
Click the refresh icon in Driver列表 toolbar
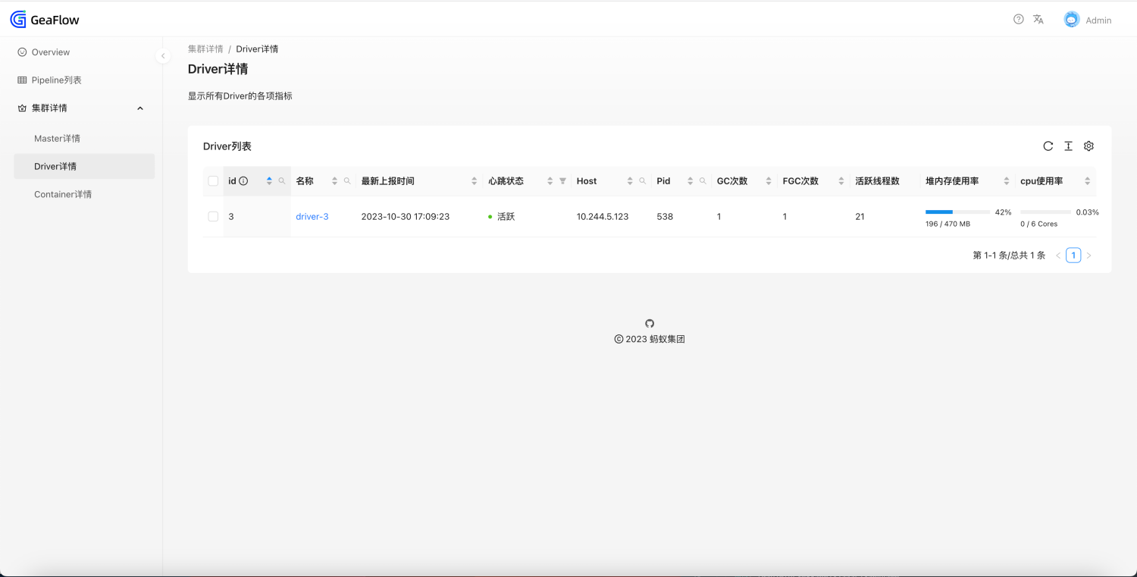pos(1048,146)
